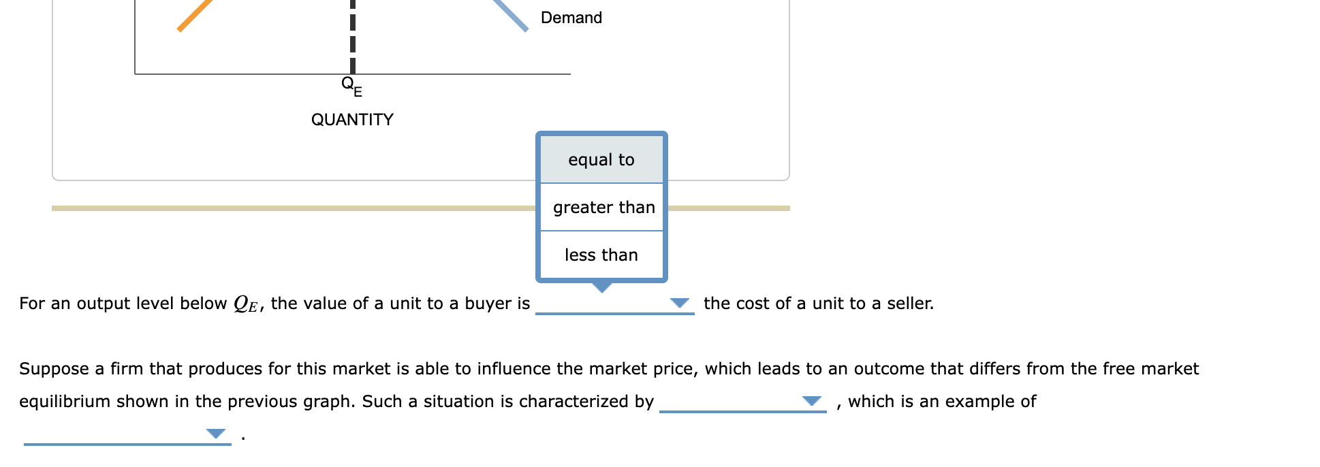Select "greater than" from the open dropdown

[601, 207]
